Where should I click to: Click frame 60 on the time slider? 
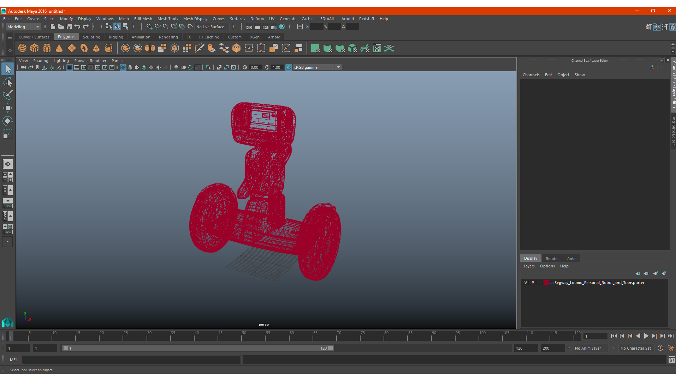(x=290, y=336)
